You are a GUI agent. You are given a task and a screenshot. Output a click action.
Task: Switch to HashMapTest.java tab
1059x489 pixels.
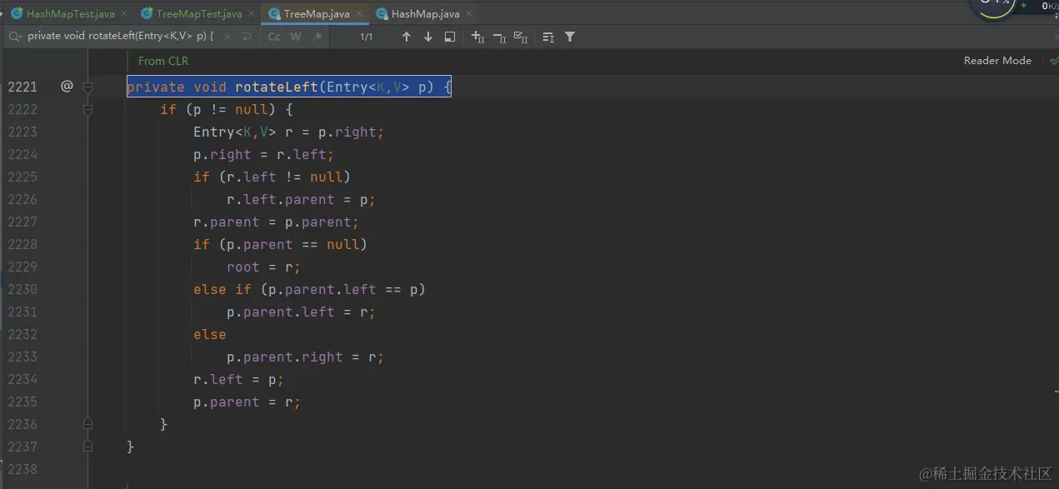tap(71, 13)
